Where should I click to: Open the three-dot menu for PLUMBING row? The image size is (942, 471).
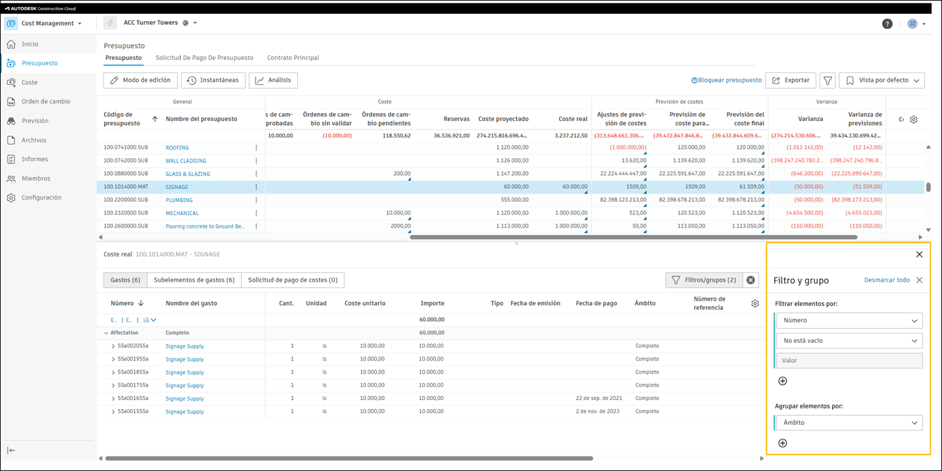(x=257, y=200)
